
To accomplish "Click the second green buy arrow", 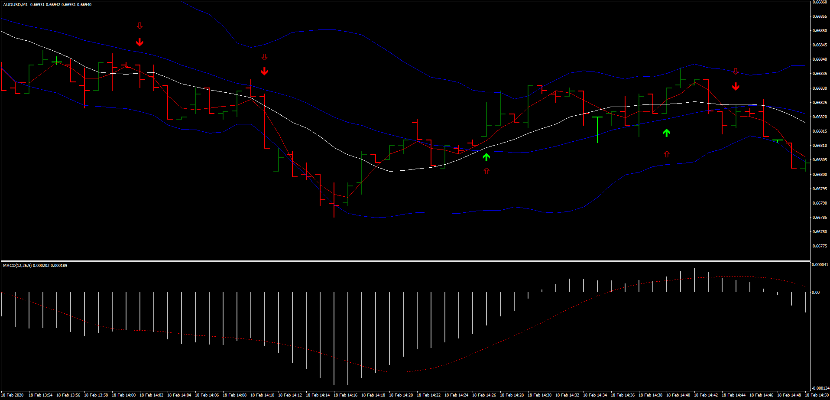I will tap(667, 133).
